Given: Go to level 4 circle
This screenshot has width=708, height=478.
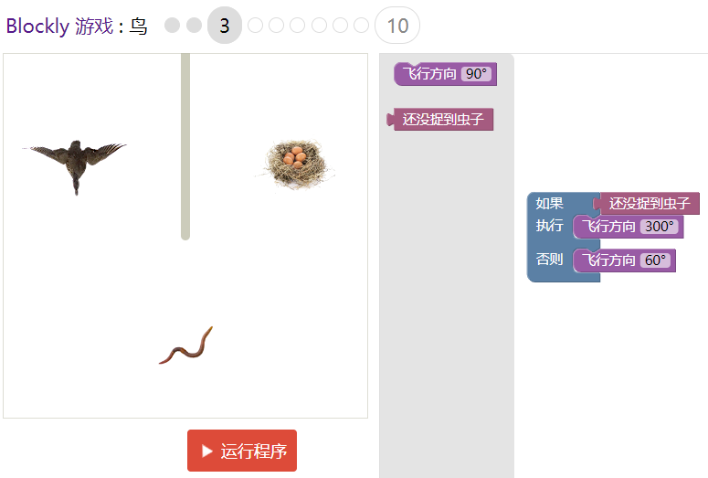Looking at the screenshot, I should click(255, 26).
